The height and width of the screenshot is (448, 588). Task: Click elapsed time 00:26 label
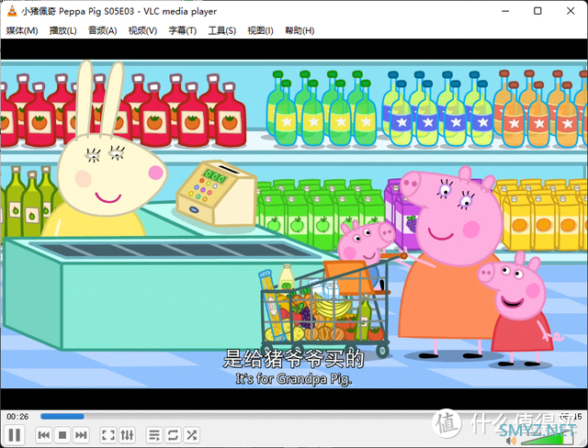point(17,417)
